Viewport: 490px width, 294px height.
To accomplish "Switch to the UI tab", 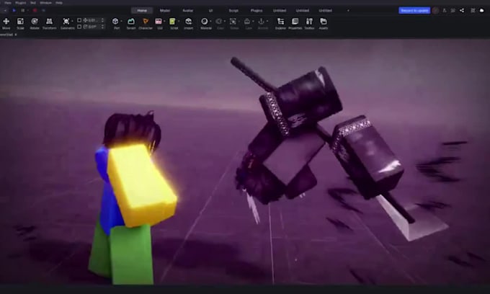I will click(x=210, y=11).
